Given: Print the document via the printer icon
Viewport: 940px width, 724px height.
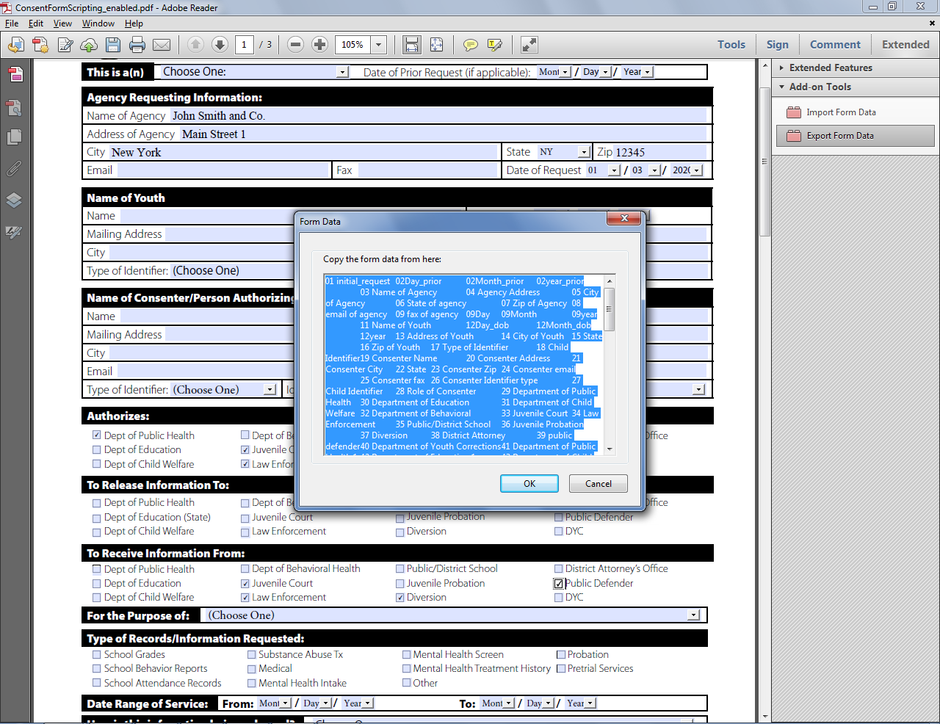Looking at the screenshot, I should 137,45.
